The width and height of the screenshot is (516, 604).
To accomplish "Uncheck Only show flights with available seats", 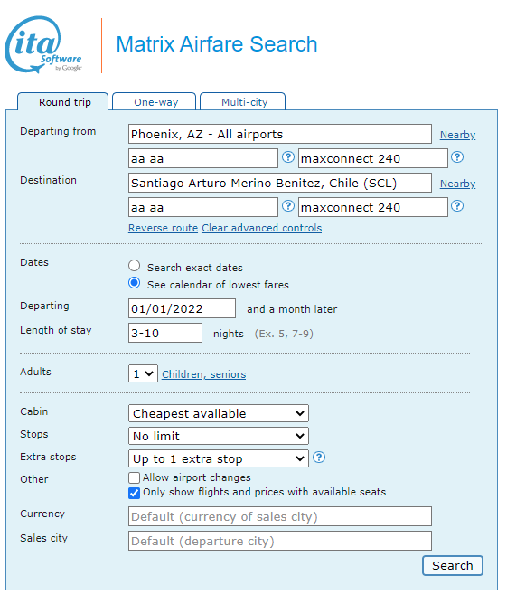I will pos(134,493).
